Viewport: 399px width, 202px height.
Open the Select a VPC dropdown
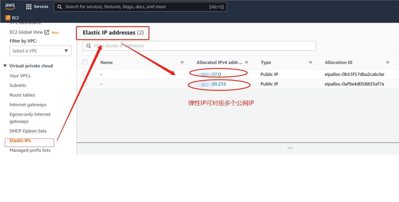[40, 51]
